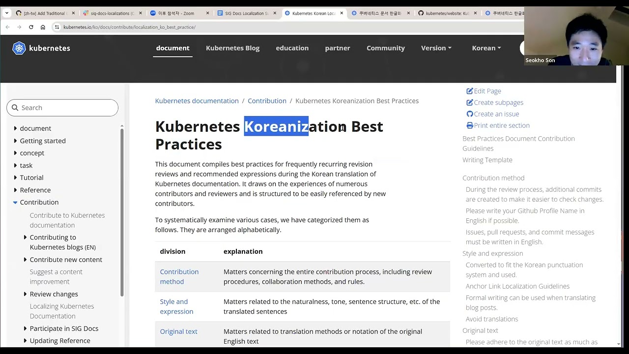Open 'Community' in top navigation
This screenshot has width=629, height=354.
(x=386, y=48)
